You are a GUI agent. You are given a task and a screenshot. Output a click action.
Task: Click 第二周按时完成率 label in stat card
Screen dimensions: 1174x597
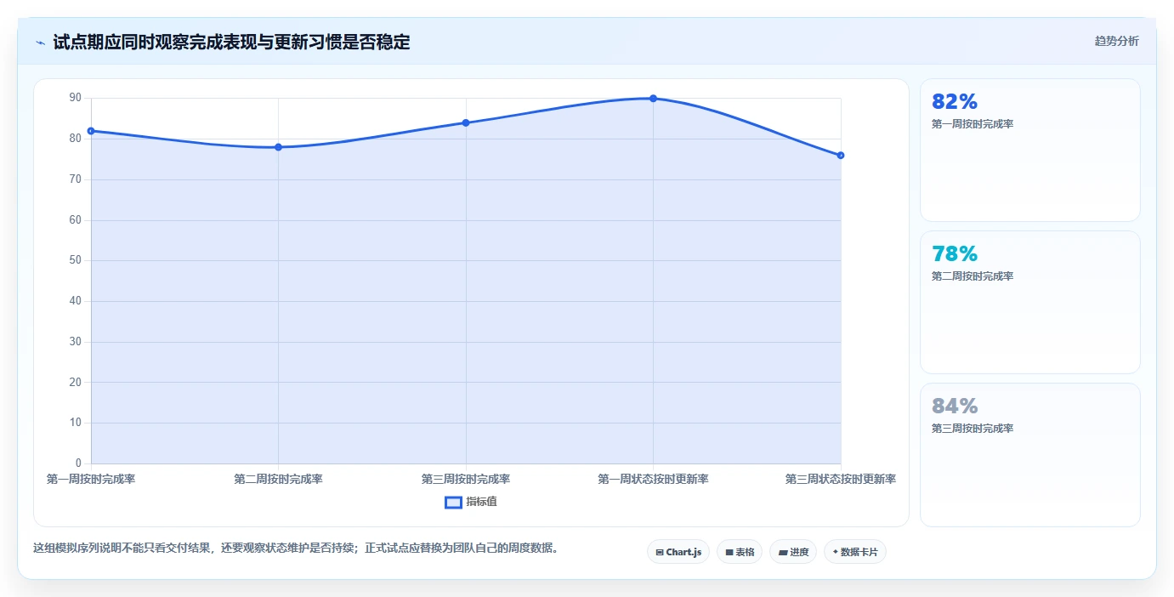coord(973,276)
